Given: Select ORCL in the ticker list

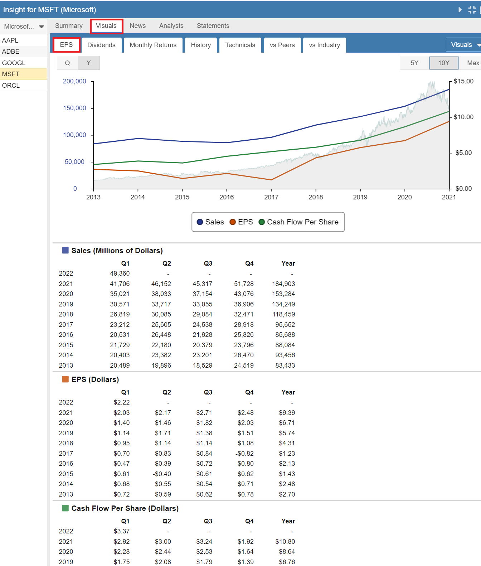Looking at the screenshot, I should coord(23,86).
